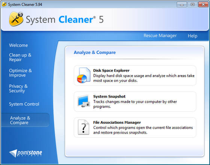Select the Privacy & Security section
The width and height of the screenshot is (210, 165).
18,88
